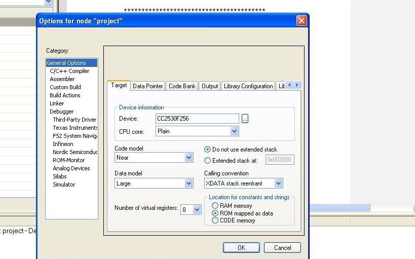Image resolution: width=415 pixels, height=259 pixels.
Task: Select ROM-Monitor category
Action: pos(68,160)
